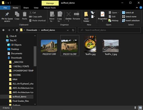Open the 64bit folder
This screenshot has width=143, height=110.
[13, 79]
